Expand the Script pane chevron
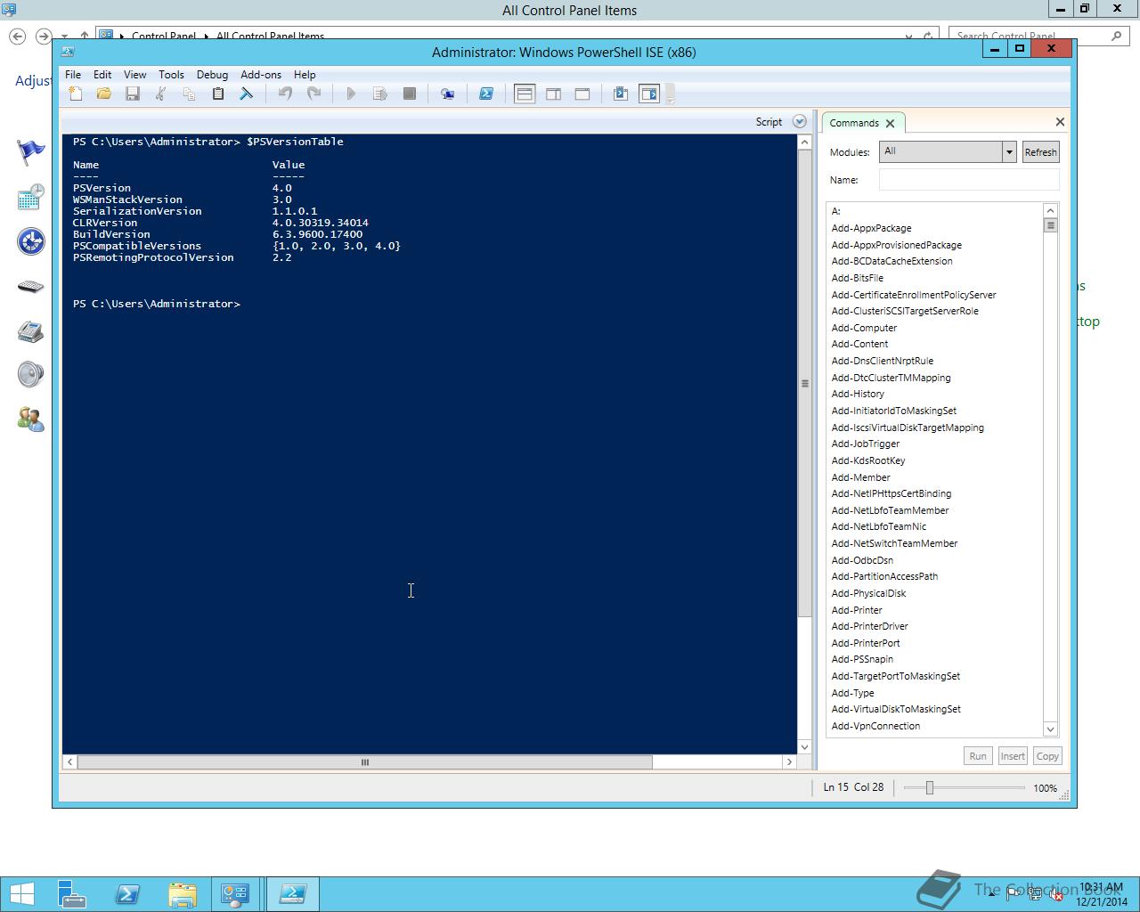The image size is (1140, 912). pos(799,122)
